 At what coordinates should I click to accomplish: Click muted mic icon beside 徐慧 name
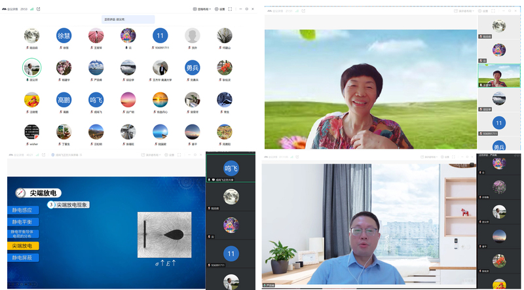(60, 48)
